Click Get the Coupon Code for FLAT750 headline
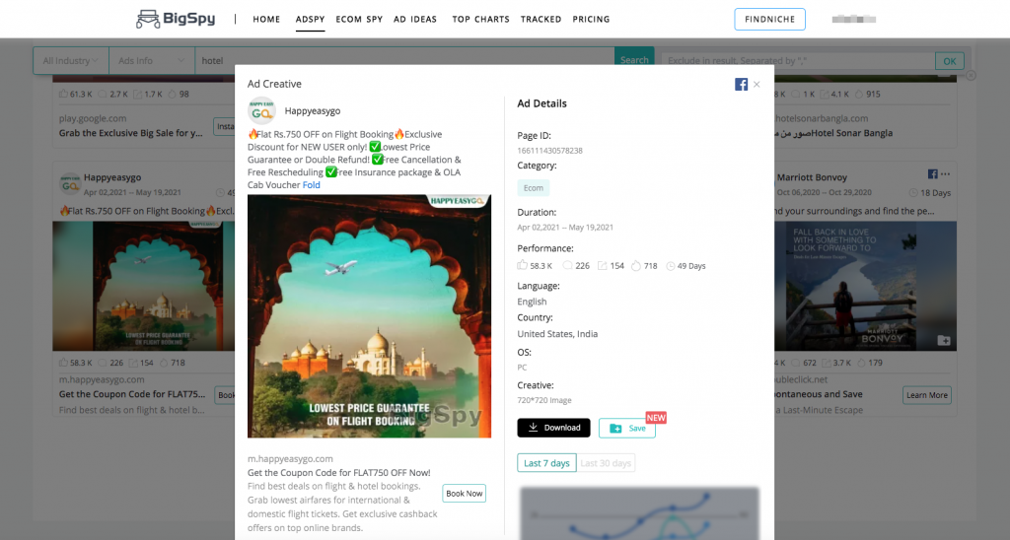Image resolution: width=1010 pixels, height=540 pixels. 339,472
